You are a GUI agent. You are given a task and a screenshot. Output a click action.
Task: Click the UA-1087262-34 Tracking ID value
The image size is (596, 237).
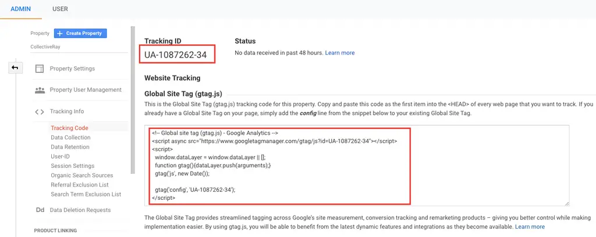[x=176, y=55]
